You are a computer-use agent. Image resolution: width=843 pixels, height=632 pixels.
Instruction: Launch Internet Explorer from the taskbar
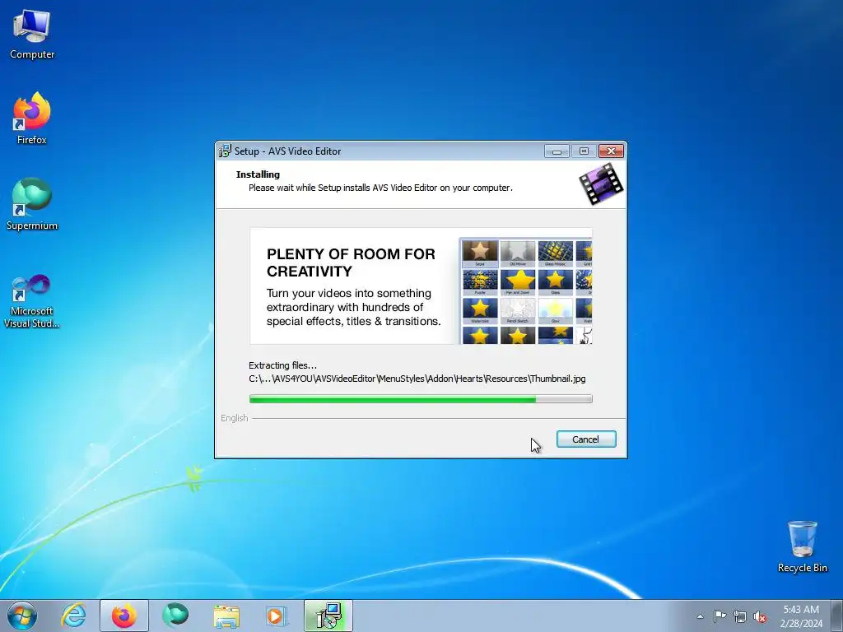73,616
